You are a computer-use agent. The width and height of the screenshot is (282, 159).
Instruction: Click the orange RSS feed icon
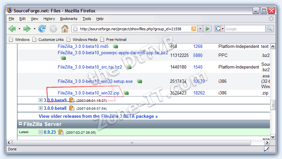click(194, 29)
